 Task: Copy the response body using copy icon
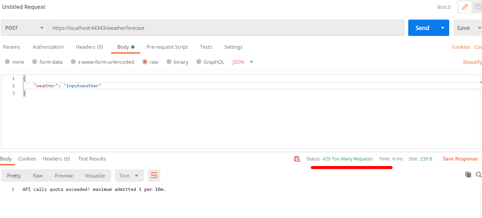click(x=468, y=175)
